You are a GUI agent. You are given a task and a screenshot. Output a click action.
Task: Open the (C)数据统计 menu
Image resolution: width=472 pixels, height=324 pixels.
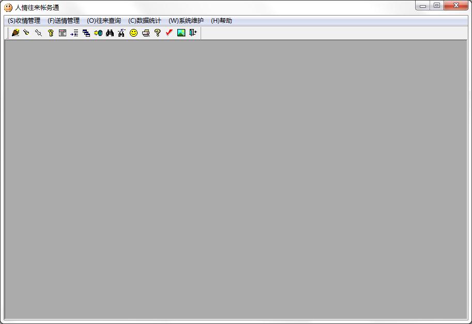[x=144, y=21]
